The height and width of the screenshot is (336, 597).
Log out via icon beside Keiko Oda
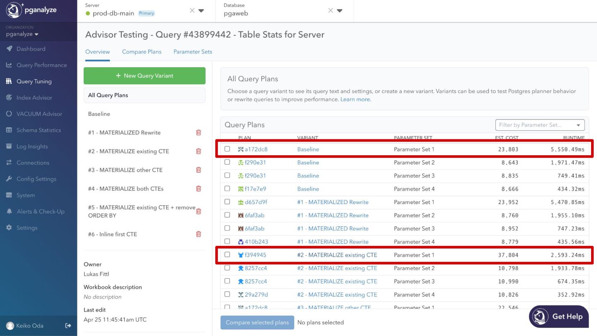click(68, 326)
